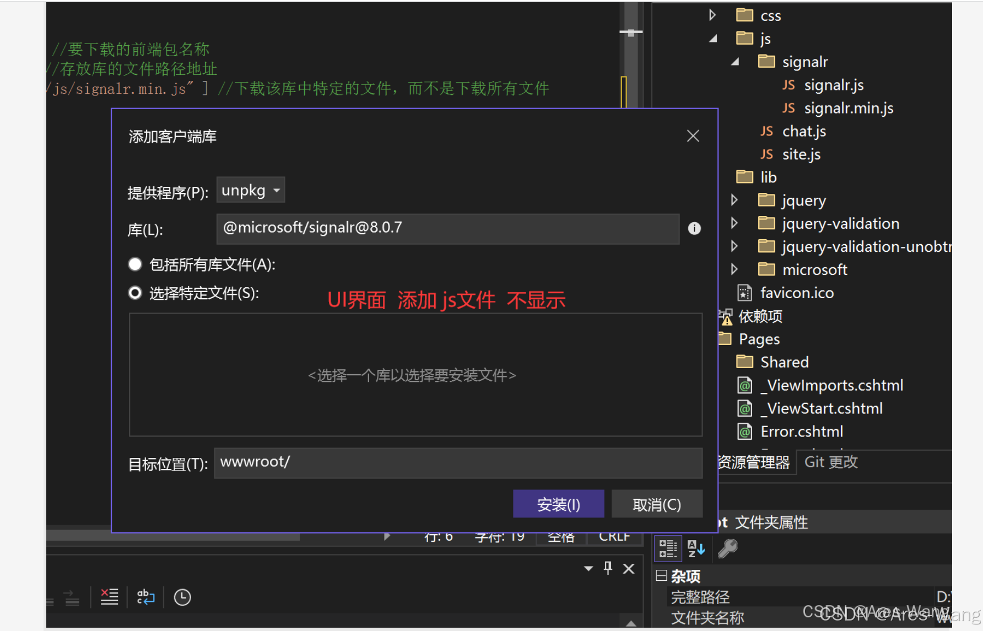Image resolution: width=983 pixels, height=631 pixels.
Task: Select the 包括所有库文件 radio option
Action: click(x=135, y=265)
